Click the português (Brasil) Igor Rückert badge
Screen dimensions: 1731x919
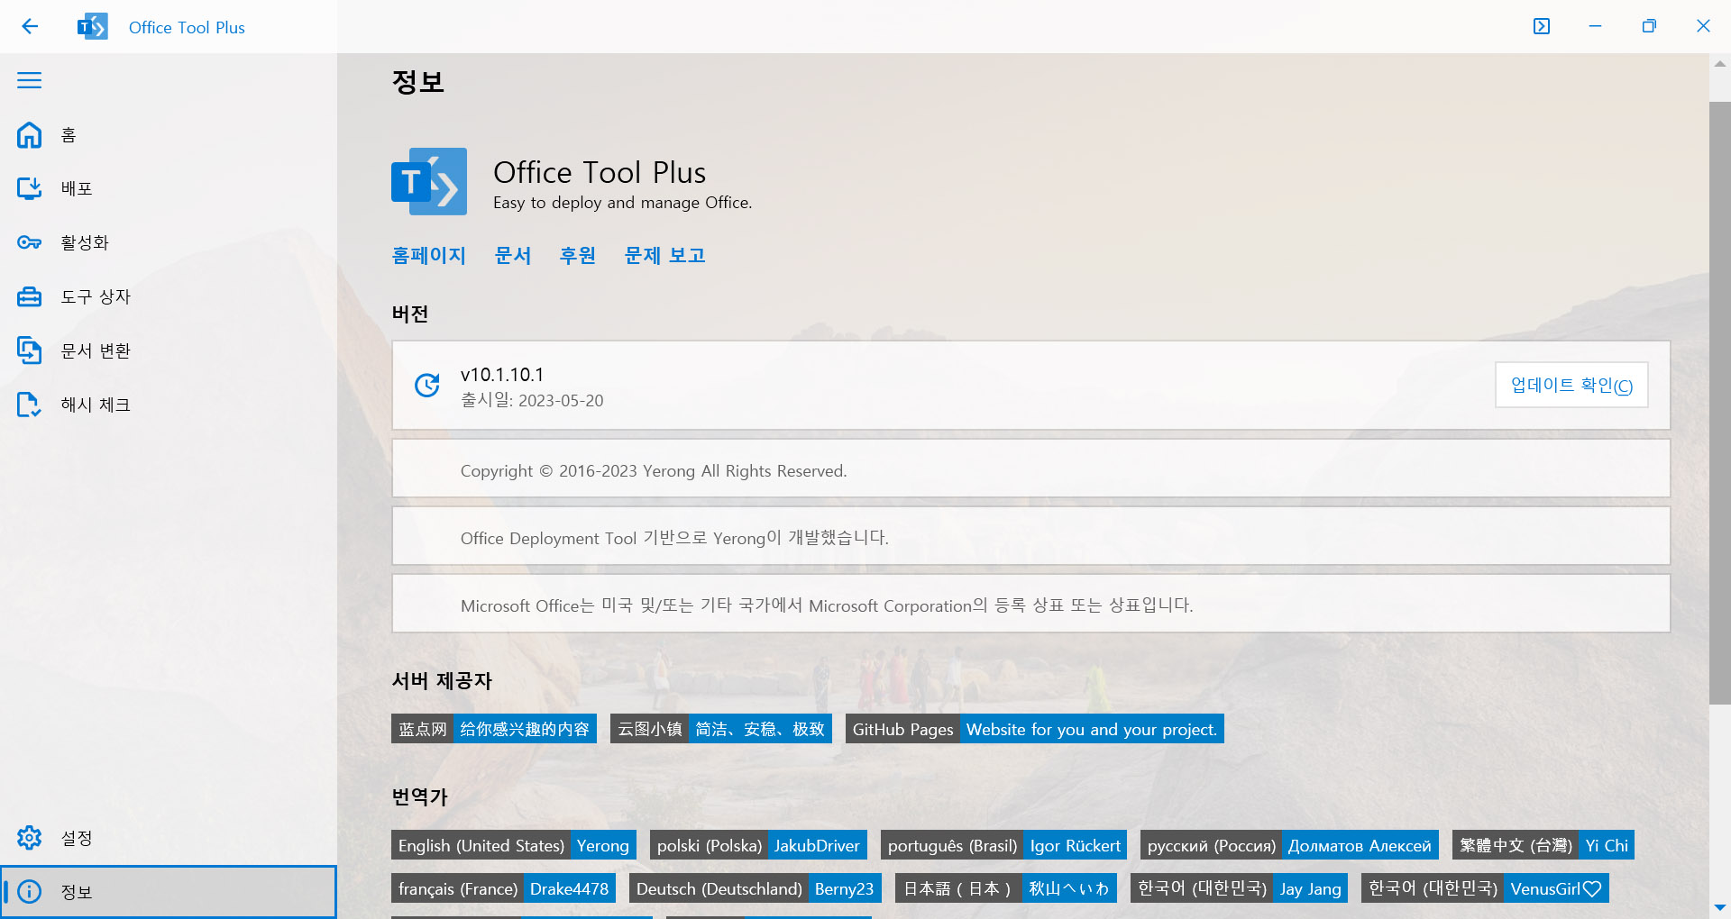pos(1003,845)
